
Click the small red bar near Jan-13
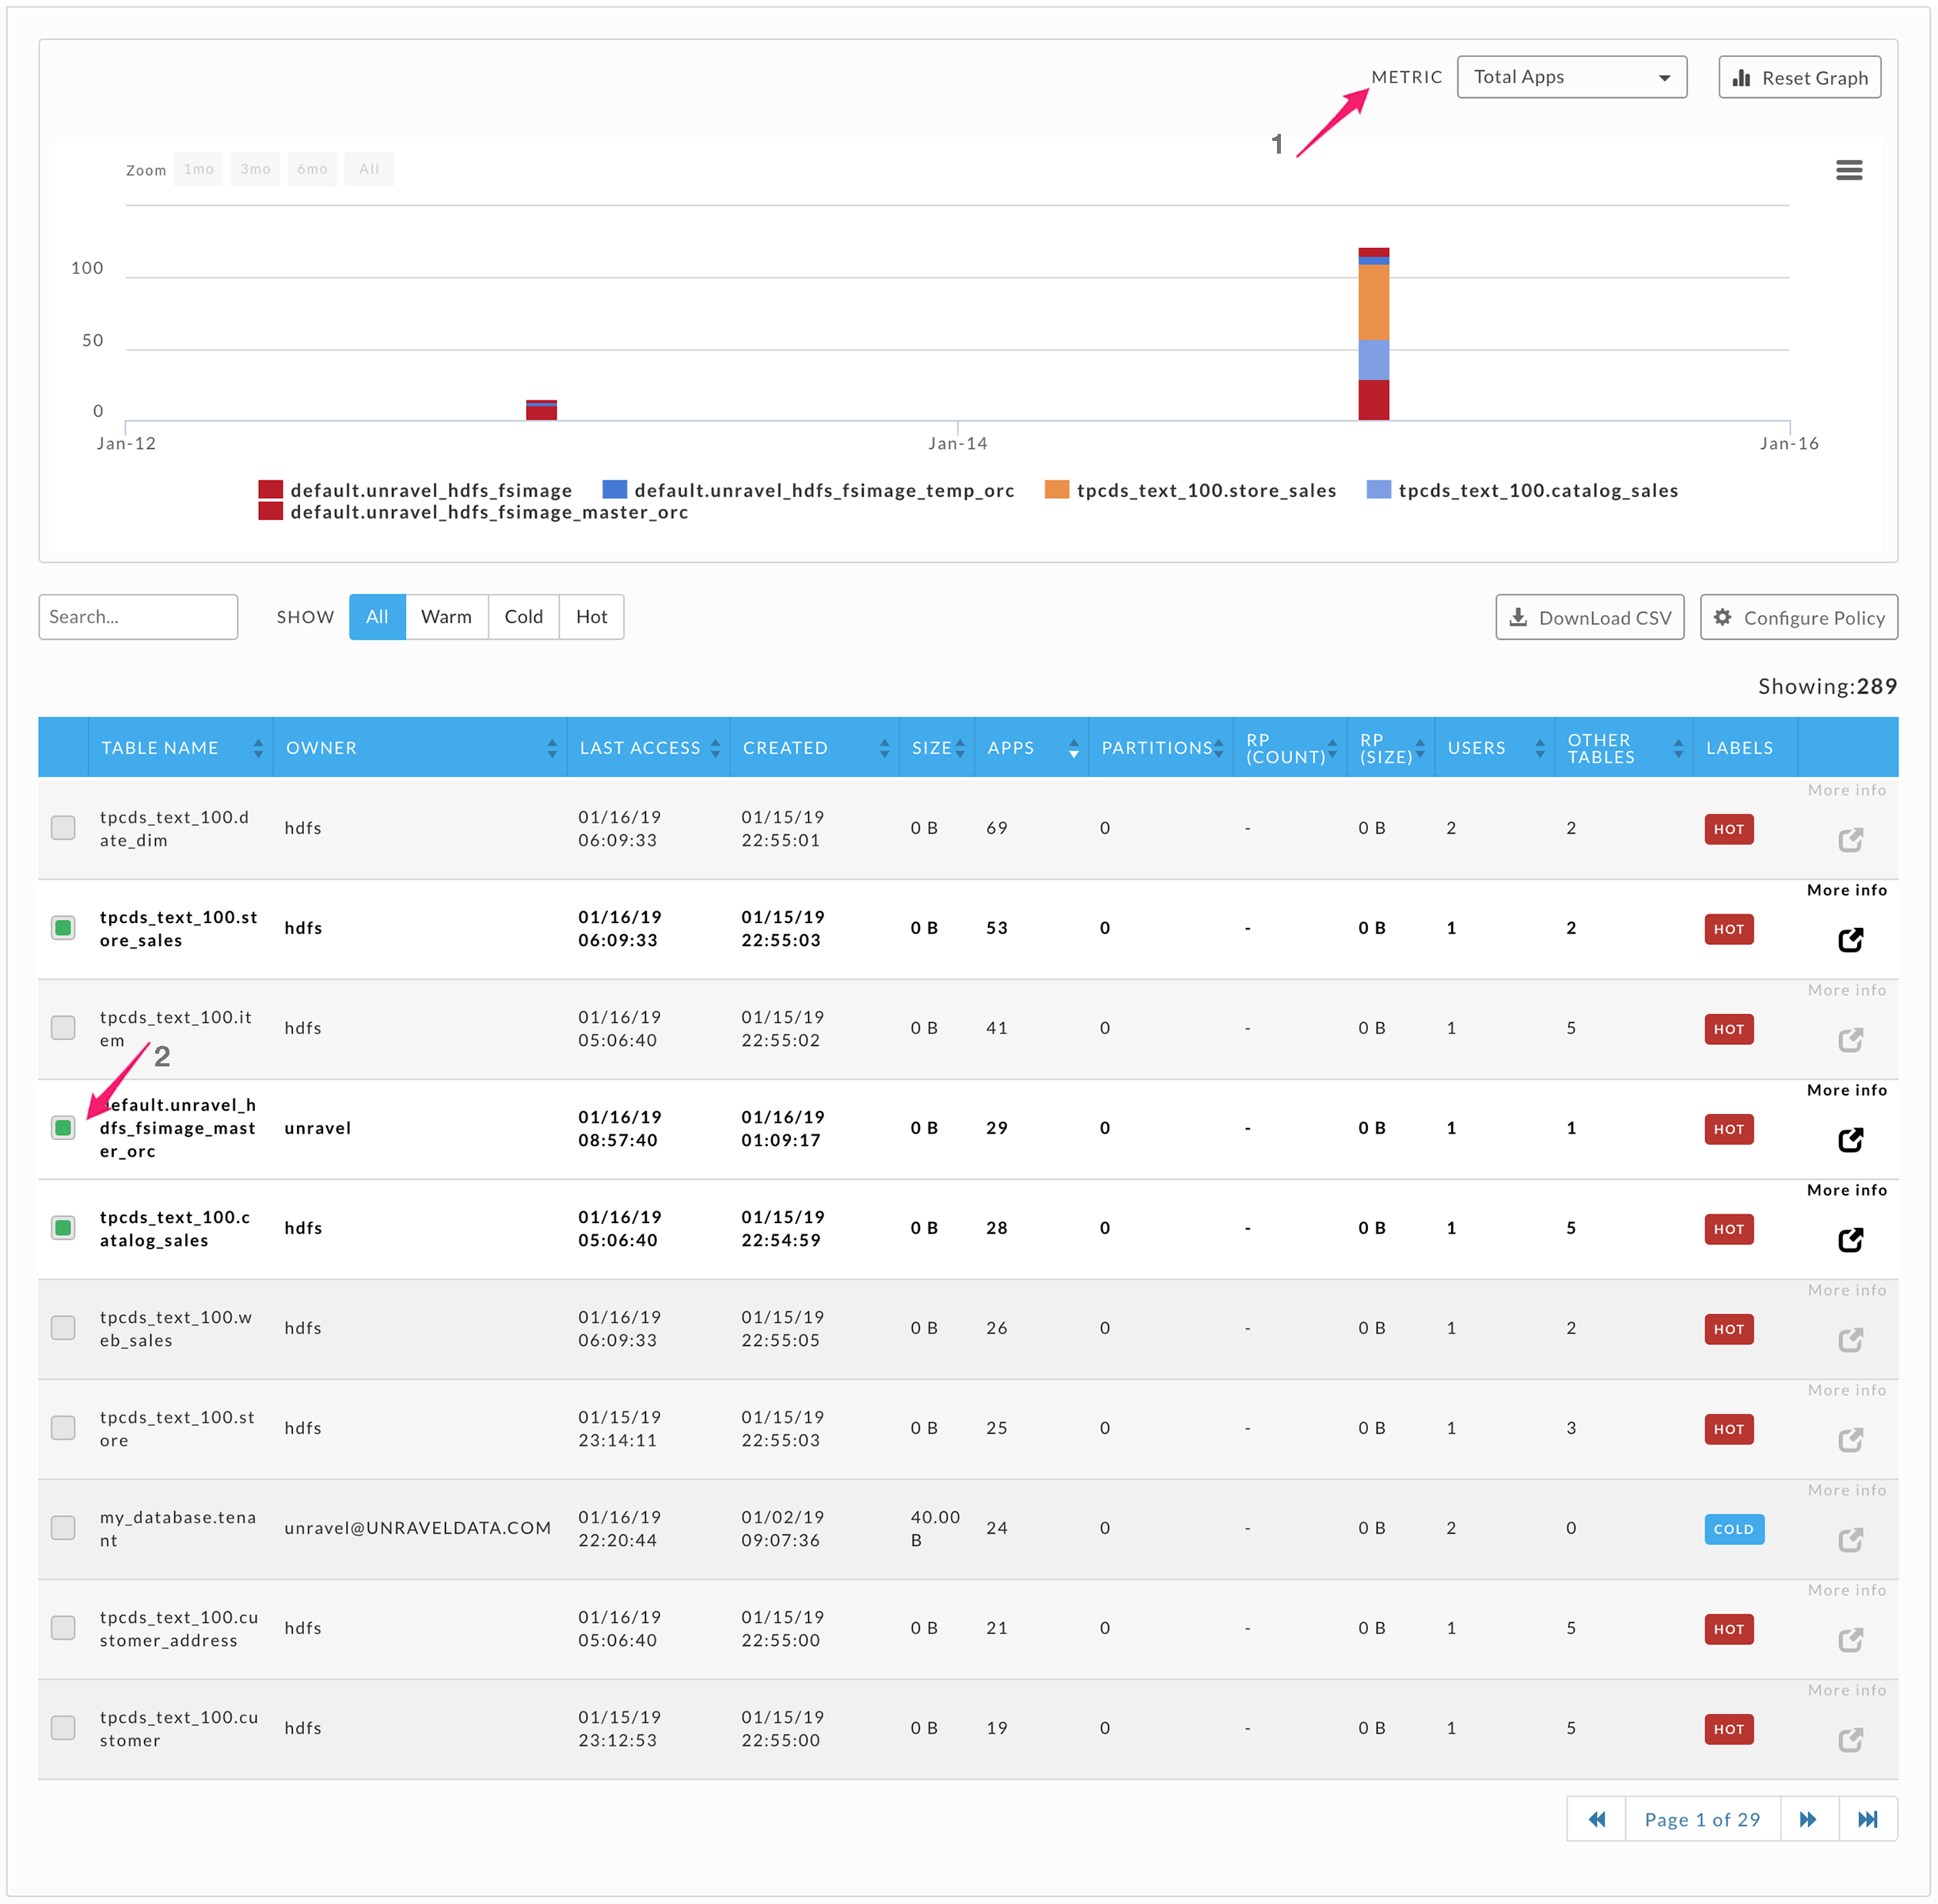click(x=541, y=410)
